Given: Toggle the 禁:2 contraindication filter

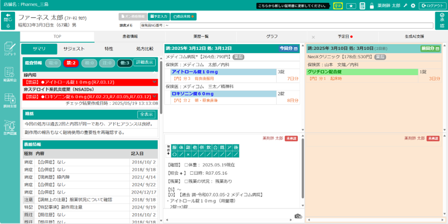Looking at the screenshot, I should coord(71,63).
